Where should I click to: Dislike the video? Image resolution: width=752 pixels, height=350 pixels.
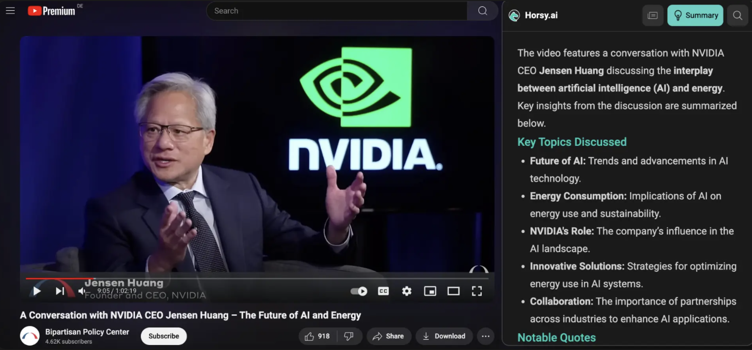coord(349,336)
